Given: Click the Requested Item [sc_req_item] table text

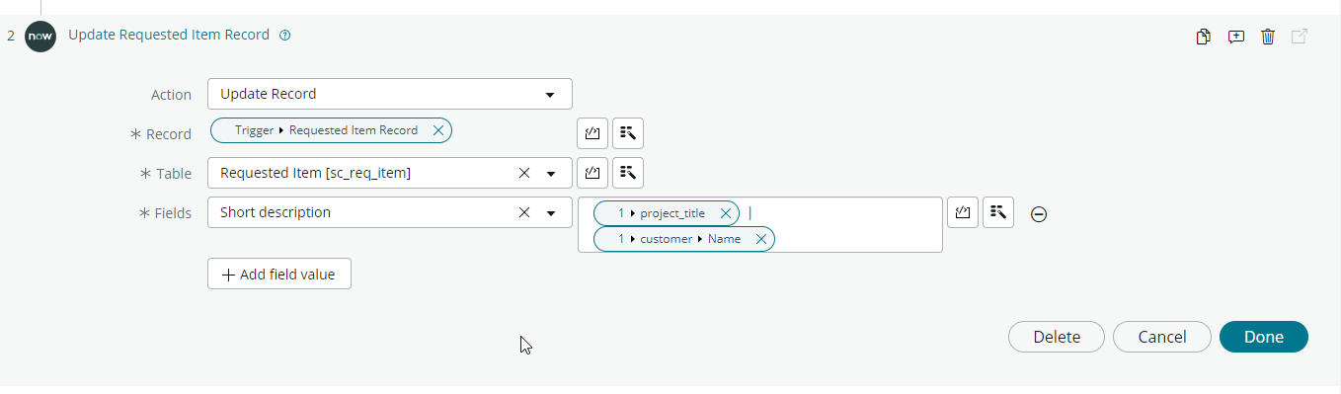Looking at the screenshot, I should coord(315,173).
